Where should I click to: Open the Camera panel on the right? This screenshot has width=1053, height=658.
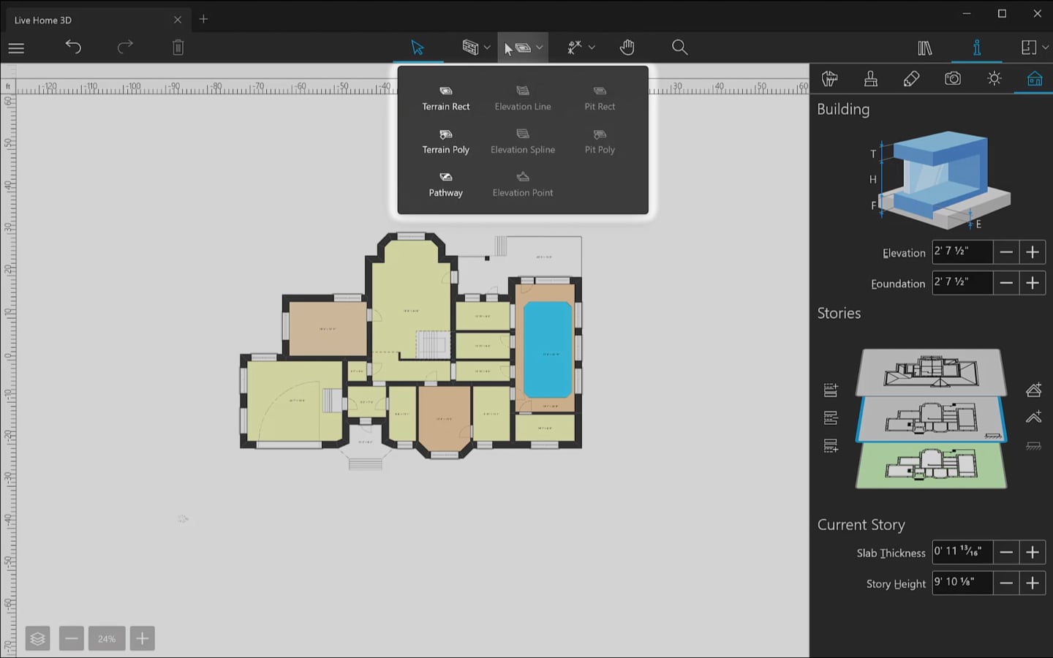point(953,78)
